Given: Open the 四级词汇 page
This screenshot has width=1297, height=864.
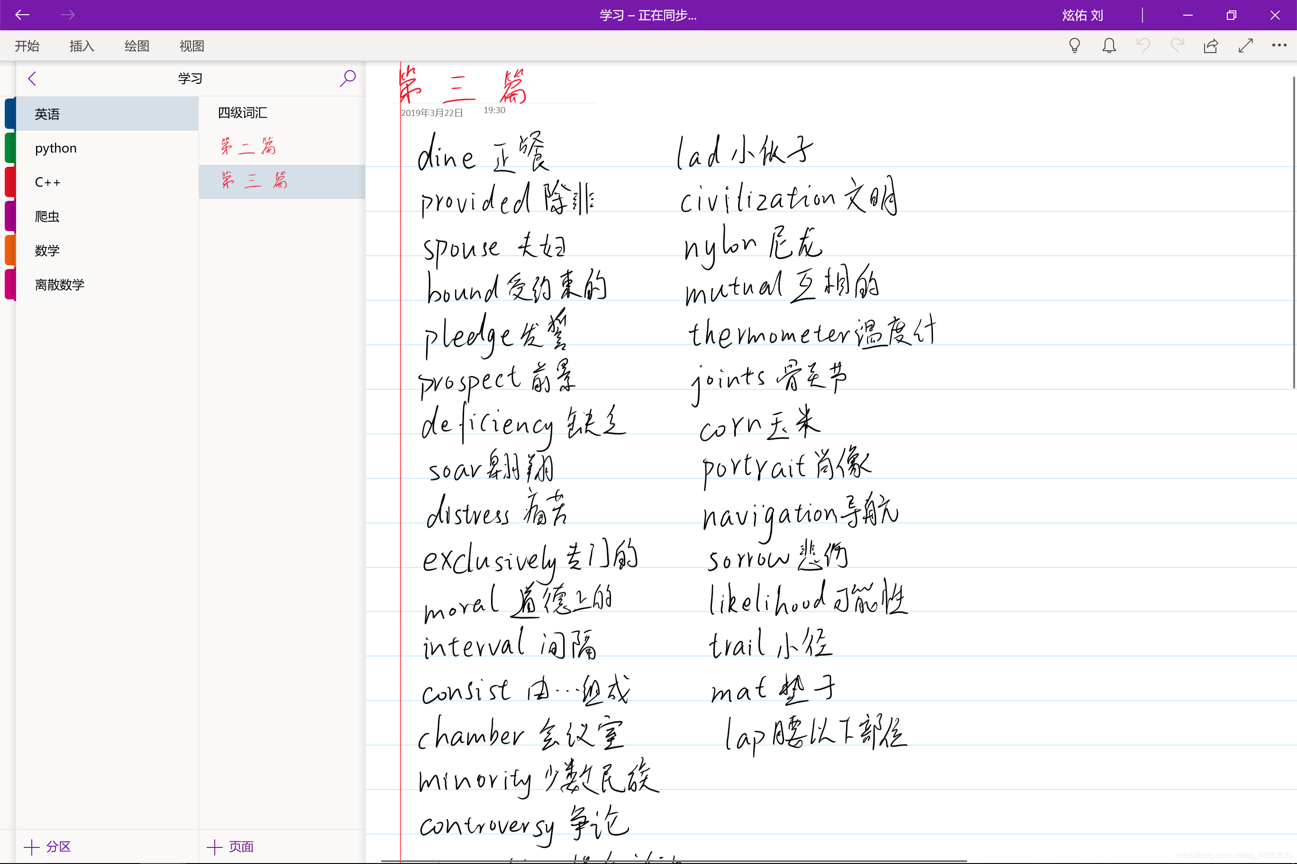Looking at the screenshot, I should (243, 113).
